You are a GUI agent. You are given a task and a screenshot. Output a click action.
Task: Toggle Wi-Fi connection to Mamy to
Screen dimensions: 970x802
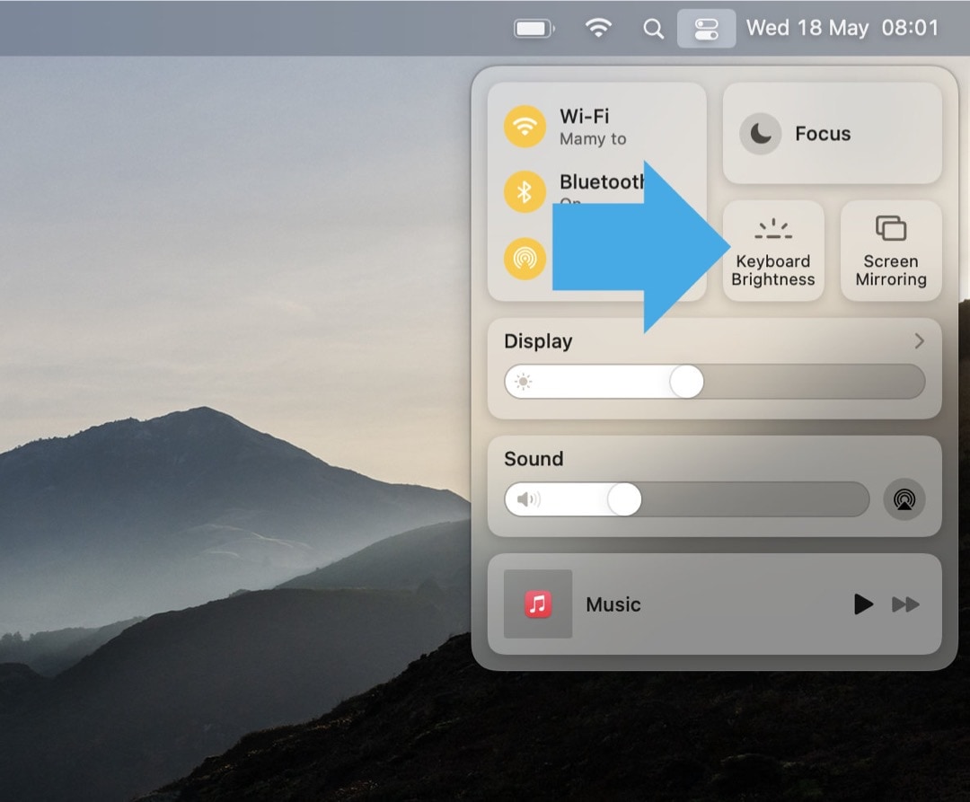(525, 126)
